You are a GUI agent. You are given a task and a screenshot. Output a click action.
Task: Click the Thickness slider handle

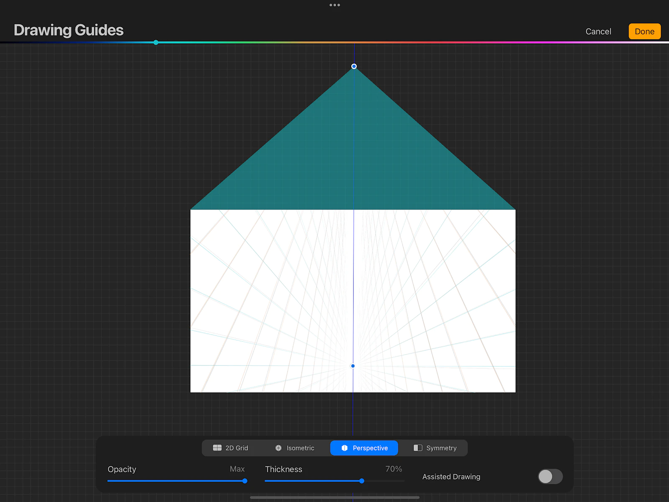click(362, 481)
